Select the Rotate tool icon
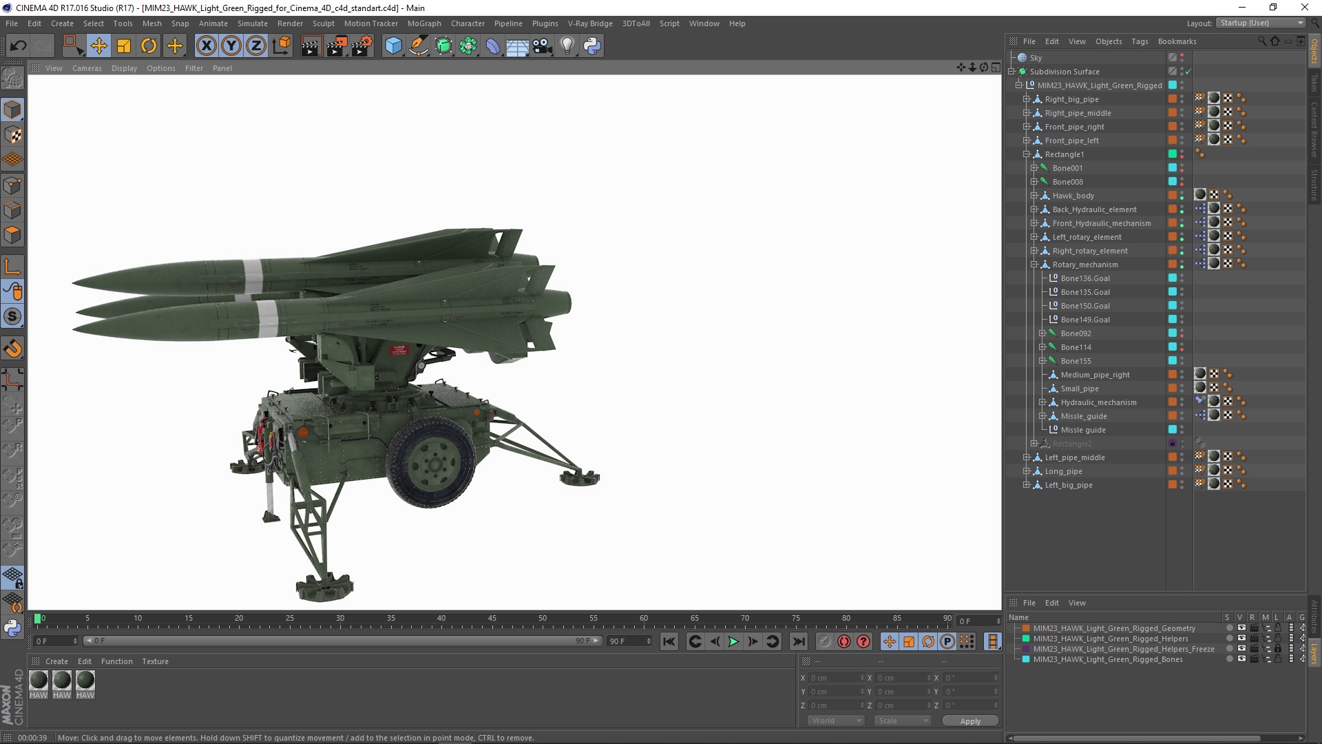This screenshot has height=744, width=1322. (149, 46)
